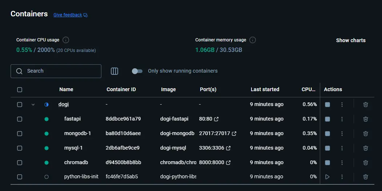Viewport: 382px width, 191px height.
Task: Check the chromadb row checkbox
Action: [x=20, y=163]
